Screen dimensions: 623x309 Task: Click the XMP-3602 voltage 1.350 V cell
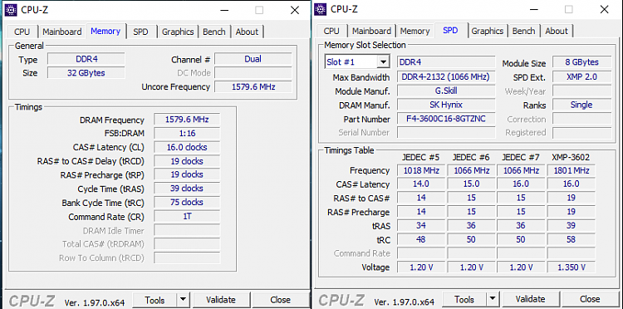pyautogui.click(x=571, y=267)
